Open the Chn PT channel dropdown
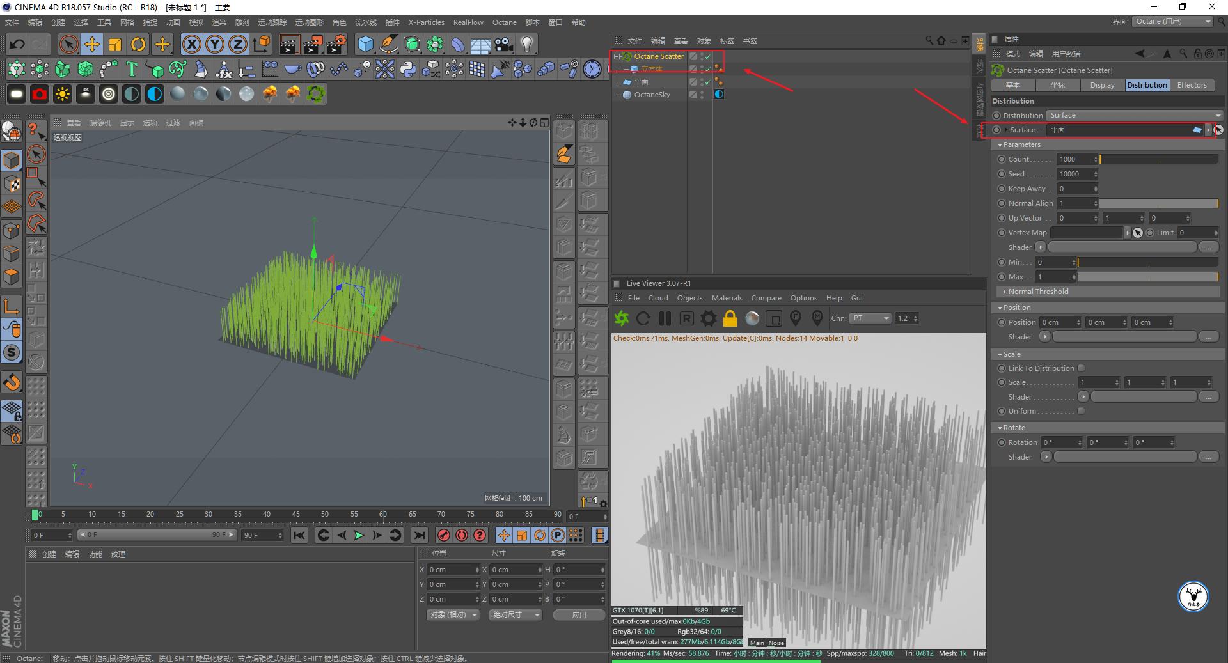This screenshot has width=1228, height=663. point(870,318)
